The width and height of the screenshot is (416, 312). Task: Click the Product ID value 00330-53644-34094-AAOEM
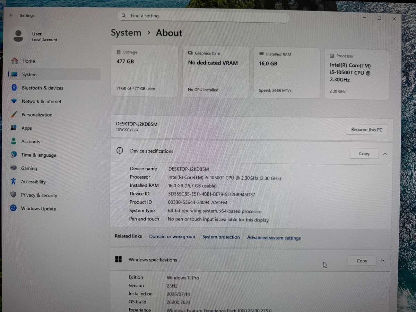[198, 202]
